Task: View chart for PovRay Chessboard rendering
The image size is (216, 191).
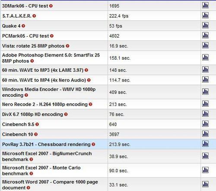Action: (x=205, y=144)
